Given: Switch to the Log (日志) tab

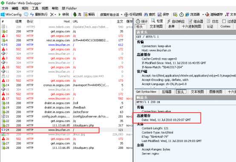Looking at the screenshot, I should click(213, 21).
